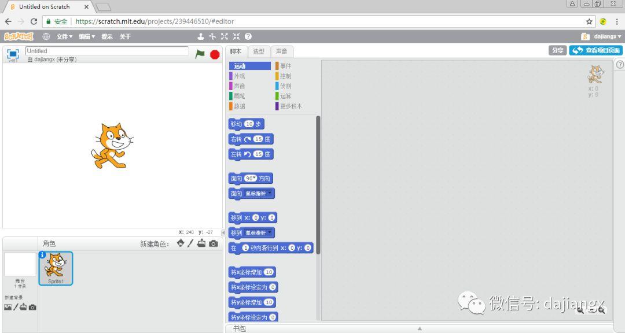
Task: Upload a sprite from file
Action: [x=201, y=243]
